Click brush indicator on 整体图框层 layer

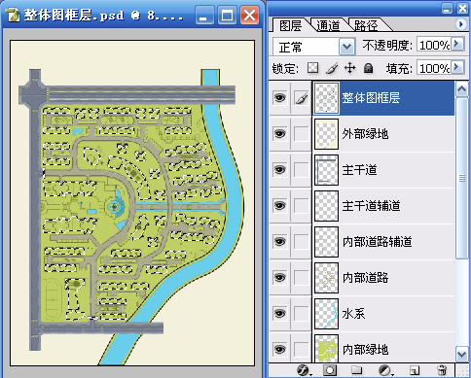point(302,98)
